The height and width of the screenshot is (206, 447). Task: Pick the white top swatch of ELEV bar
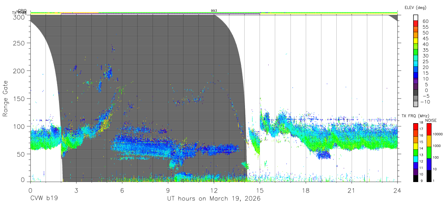tap(416, 17)
